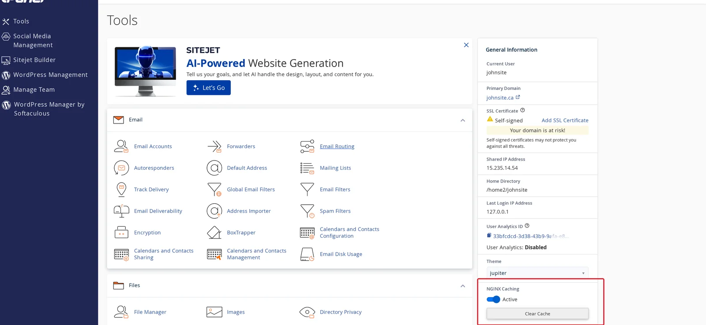Click the User Analytics ID value 33bfcdcd-3d38-43b9
The image size is (706, 325).
pos(531,236)
